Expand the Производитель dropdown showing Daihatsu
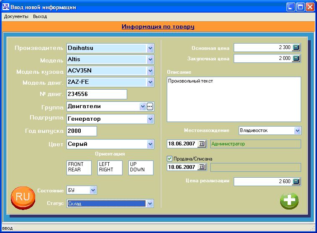The height and width of the screenshot is (233, 317). coord(150,48)
